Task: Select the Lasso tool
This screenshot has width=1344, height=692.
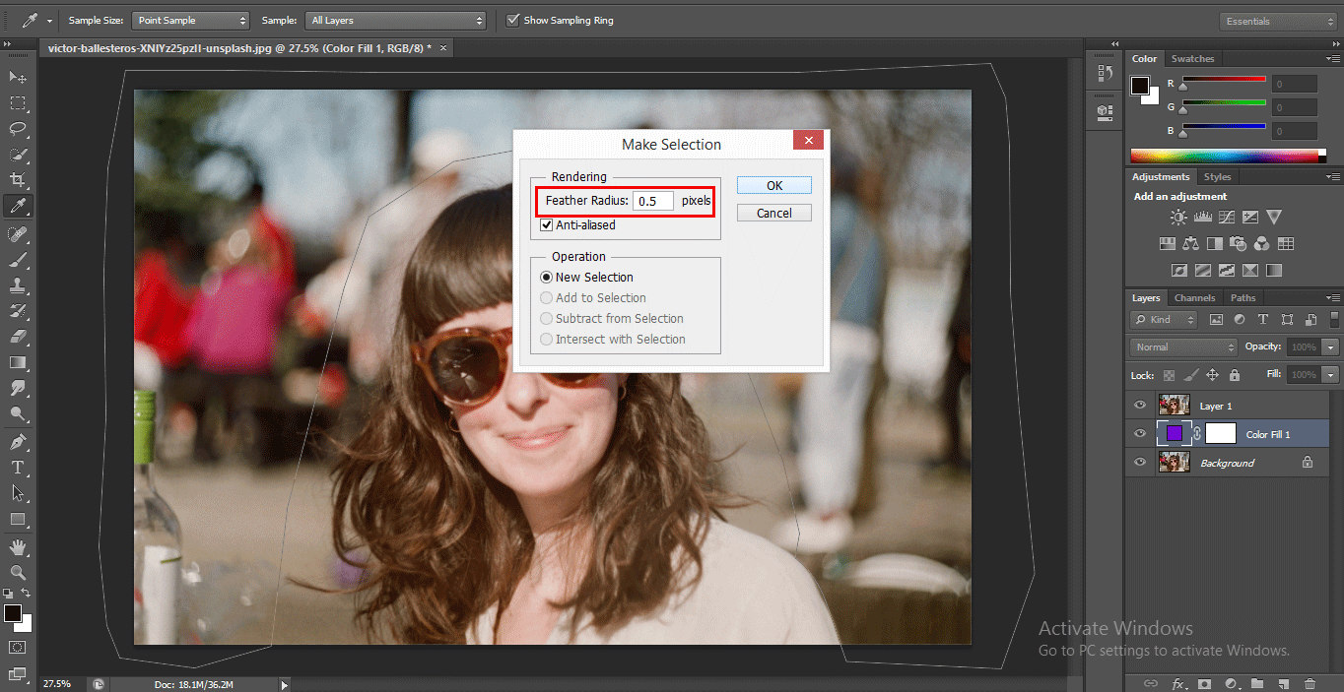Action: [x=18, y=129]
